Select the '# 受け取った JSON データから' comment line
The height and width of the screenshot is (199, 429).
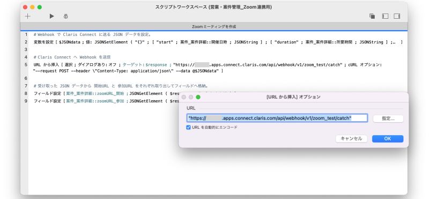(x=121, y=86)
